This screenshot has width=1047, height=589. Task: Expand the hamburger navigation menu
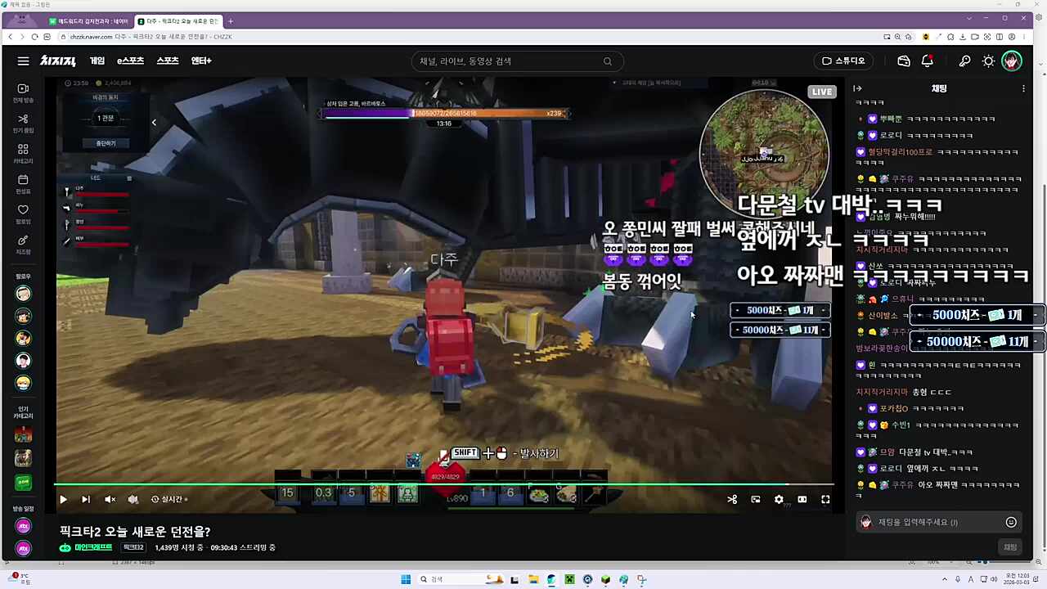click(x=24, y=61)
